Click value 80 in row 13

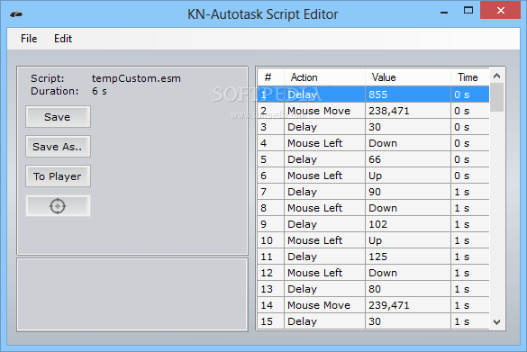375,289
